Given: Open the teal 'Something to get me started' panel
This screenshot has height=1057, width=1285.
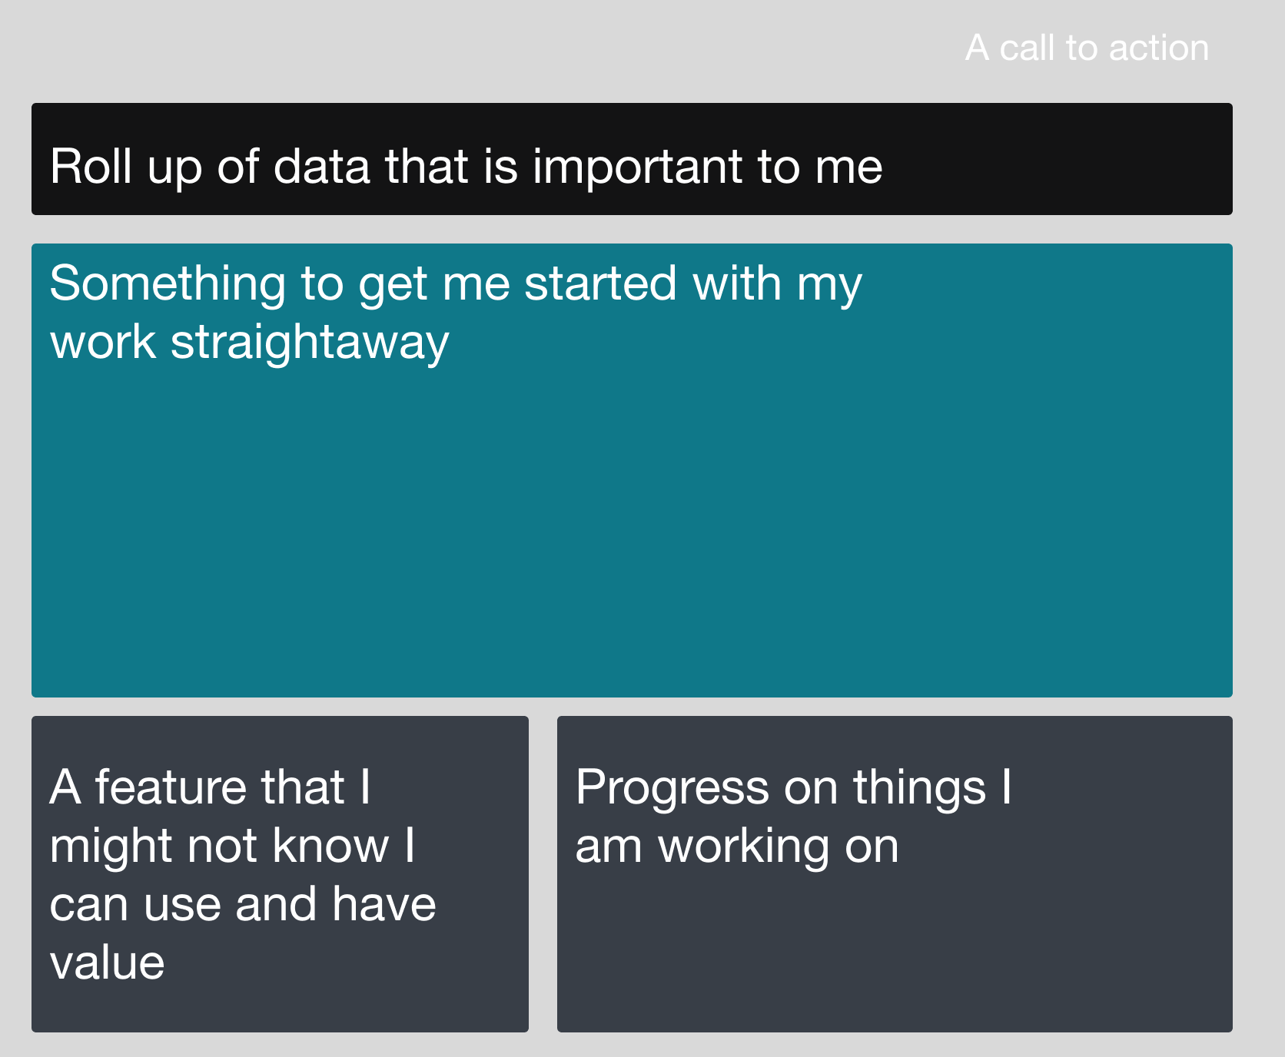Looking at the screenshot, I should [x=632, y=470].
